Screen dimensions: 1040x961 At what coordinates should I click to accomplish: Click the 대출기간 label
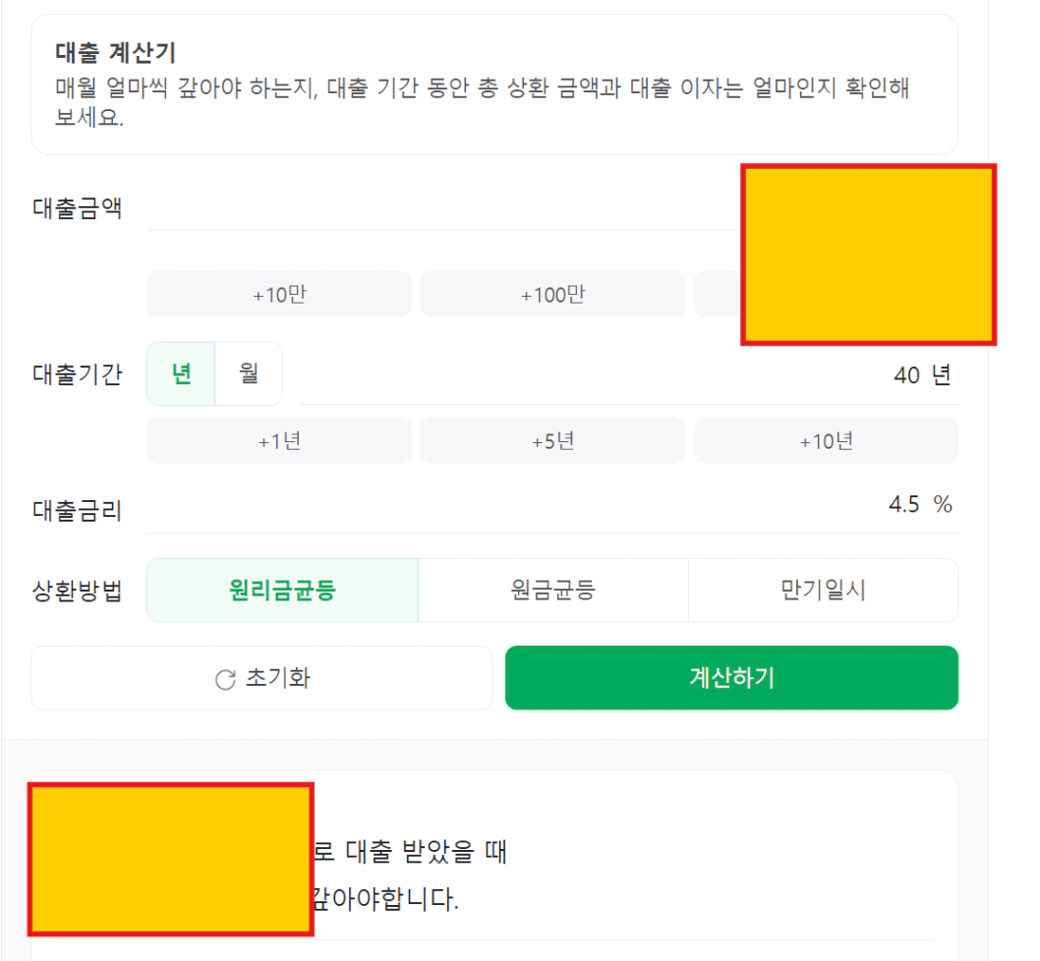click(x=77, y=374)
